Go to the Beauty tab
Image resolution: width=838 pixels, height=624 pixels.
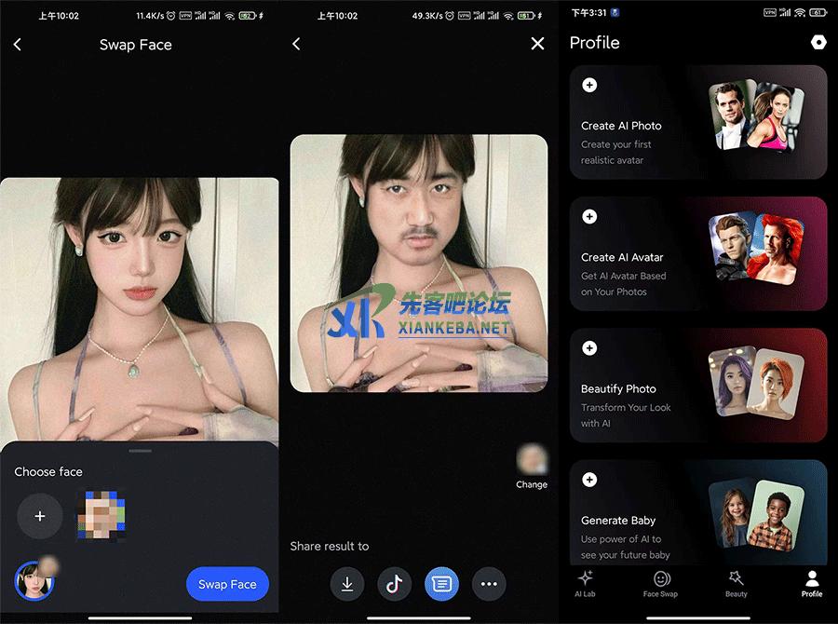point(736,583)
